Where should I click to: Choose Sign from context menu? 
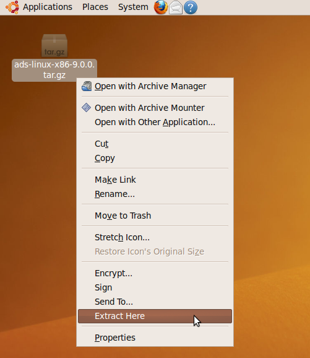click(155, 287)
